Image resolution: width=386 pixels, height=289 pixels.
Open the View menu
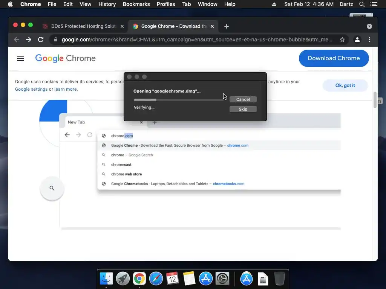(x=86, y=4)
